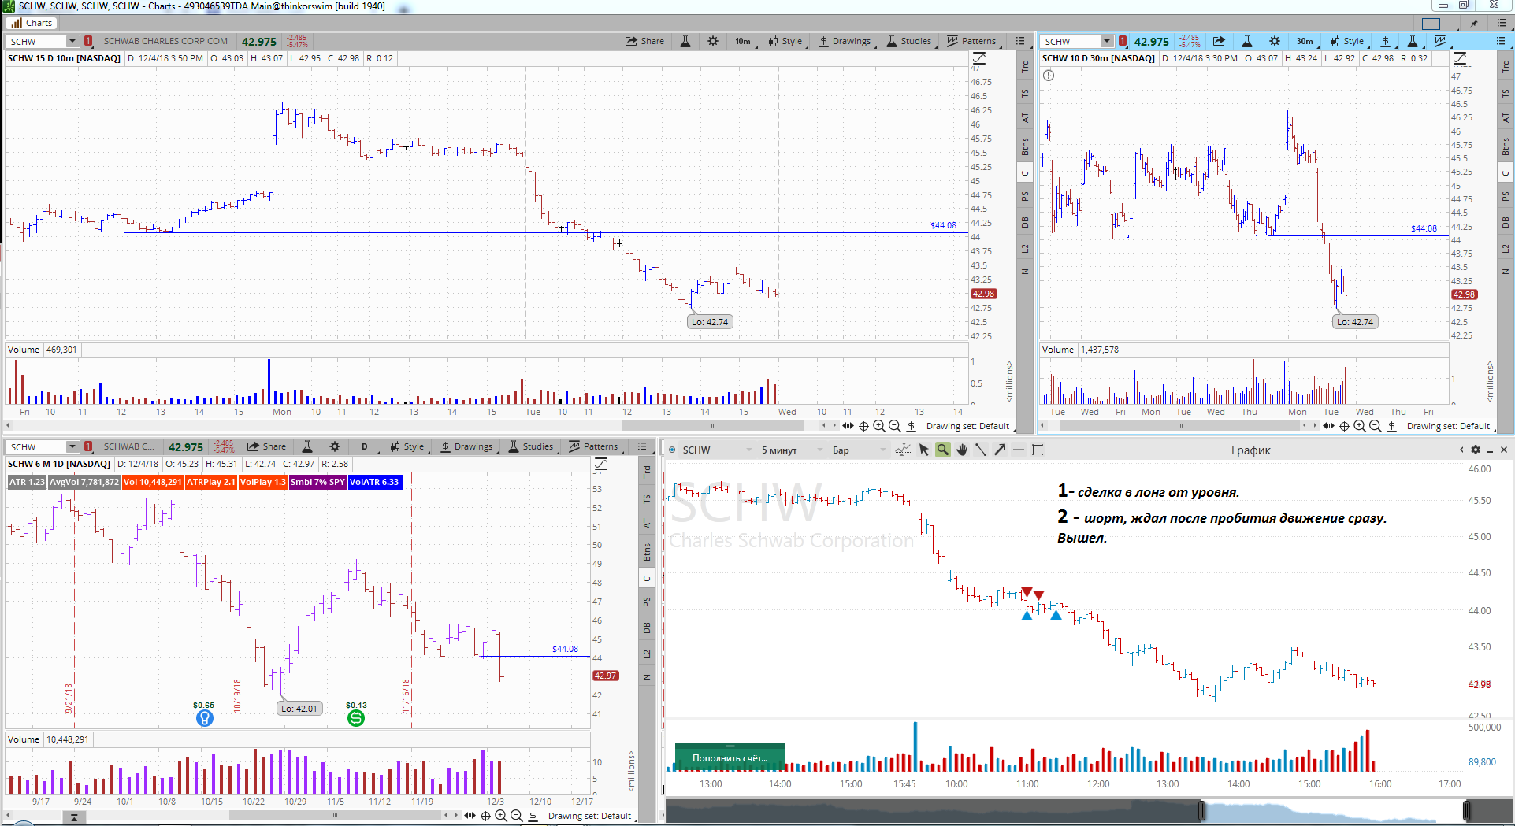This screenshot has width=1515, height=826.
Task: Open the chart grid layout icon at top right
Action: coord(1431,24)
